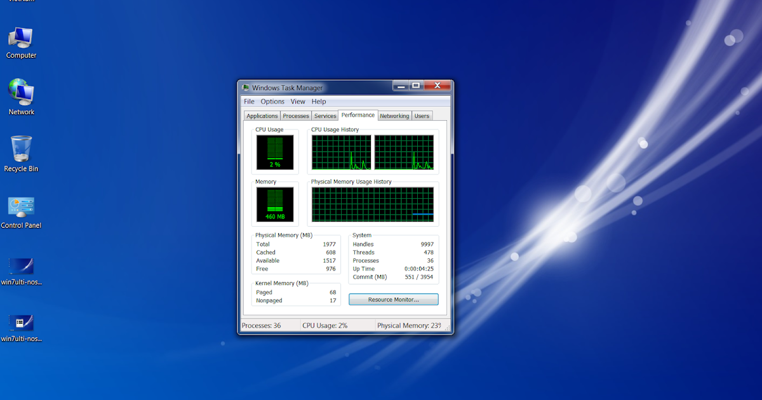This screenshot has height=400, width=762.
Task: Click the first CPU Usage History graph
Action: pos(342,152)
